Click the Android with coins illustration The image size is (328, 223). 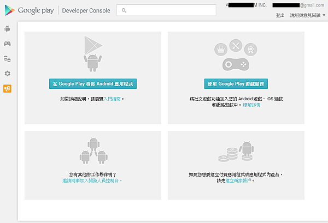(236, 152)
